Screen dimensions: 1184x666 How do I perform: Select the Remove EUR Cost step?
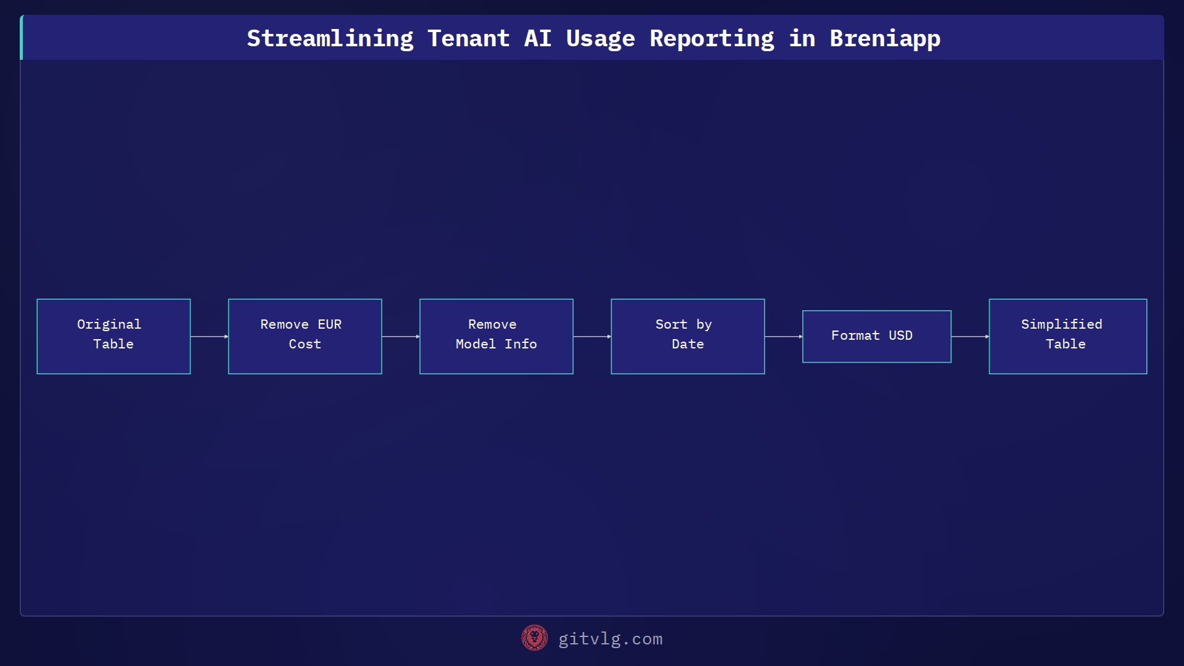point(305,336)
